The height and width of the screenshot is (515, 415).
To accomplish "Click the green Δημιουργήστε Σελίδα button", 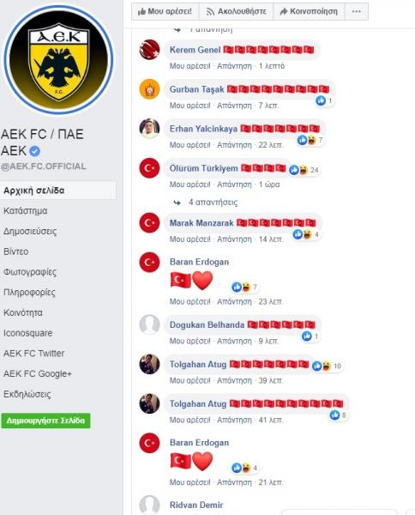I will 45,421.
